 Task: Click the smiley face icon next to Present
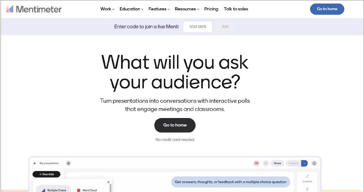tap(314, 163)
